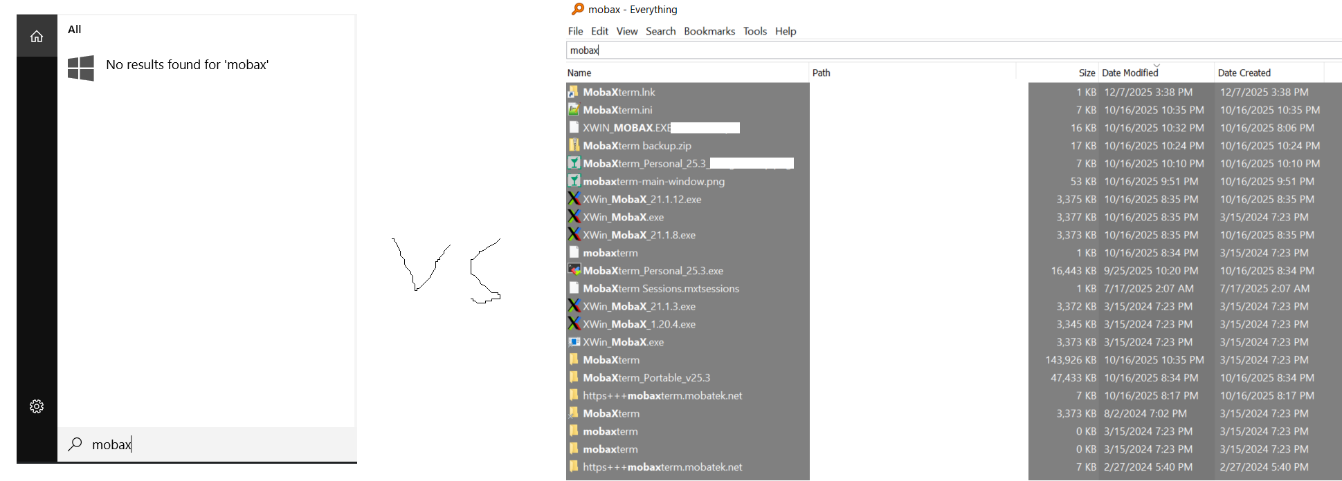
Task: Click the folder icon of the 143,926 KB MobaXterm
Action: [x=574, y=359]
